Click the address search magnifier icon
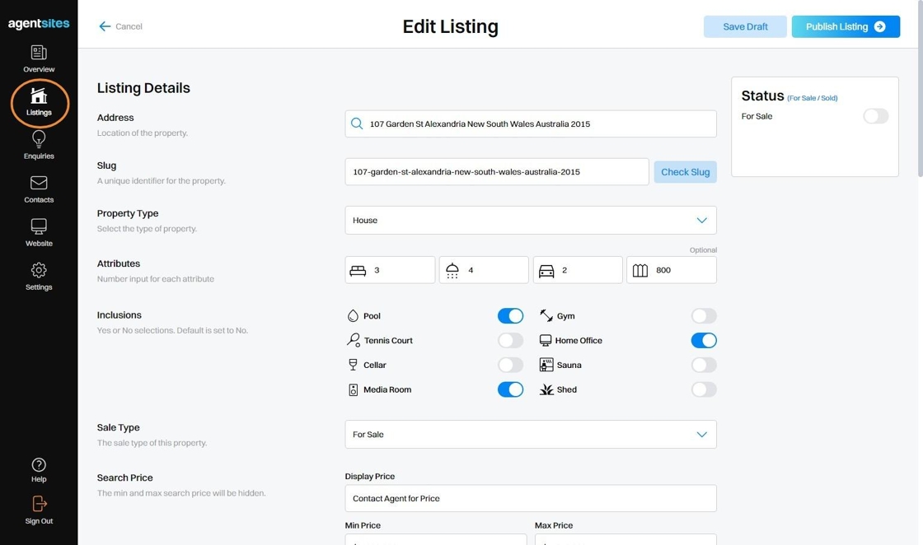Image resolution: width=923 pixels, height=545 pixels. click(x=357, y=124)
